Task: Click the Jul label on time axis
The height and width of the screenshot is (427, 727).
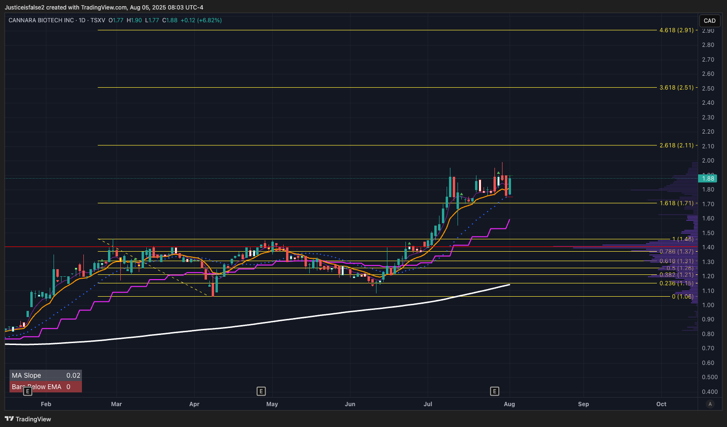Action: point(428,404)
